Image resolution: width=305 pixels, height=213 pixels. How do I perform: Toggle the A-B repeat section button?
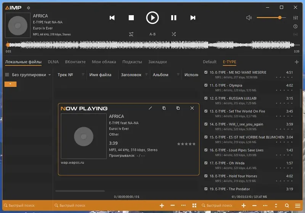click(152, 34)
